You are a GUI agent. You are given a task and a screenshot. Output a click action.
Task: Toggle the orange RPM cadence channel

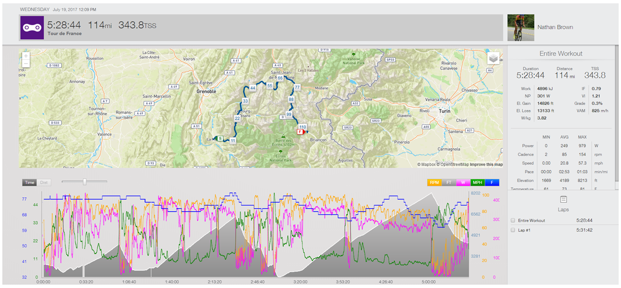click(x=434, y=182)
